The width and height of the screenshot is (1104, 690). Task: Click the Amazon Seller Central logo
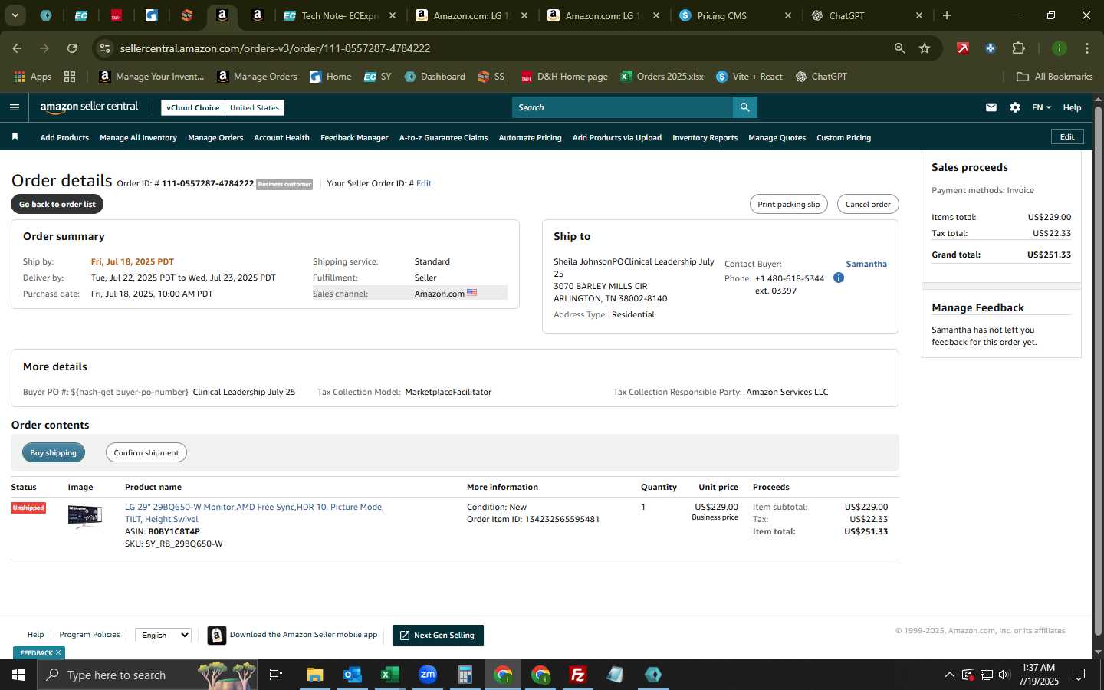(89, 107)
